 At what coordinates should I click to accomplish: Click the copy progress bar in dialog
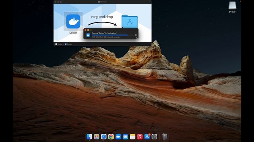113,35
